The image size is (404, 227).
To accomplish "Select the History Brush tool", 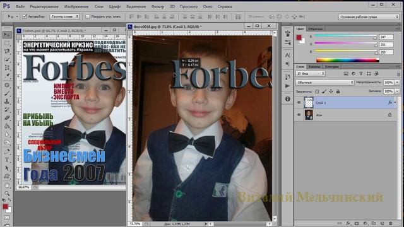I will 7,110.
